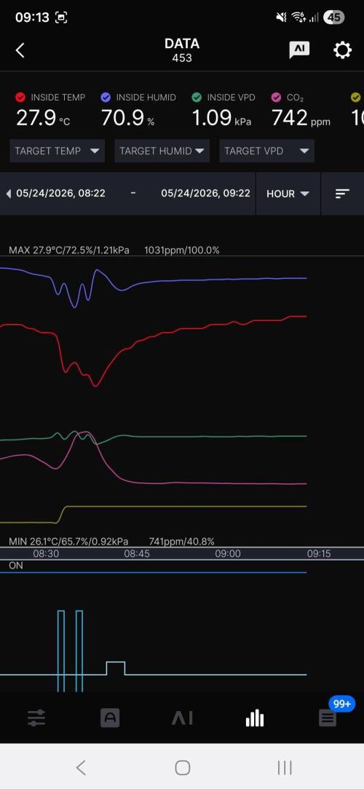Tap the 08:45 time axis marker
Screen dimensions: 364x789
[137, 553]
